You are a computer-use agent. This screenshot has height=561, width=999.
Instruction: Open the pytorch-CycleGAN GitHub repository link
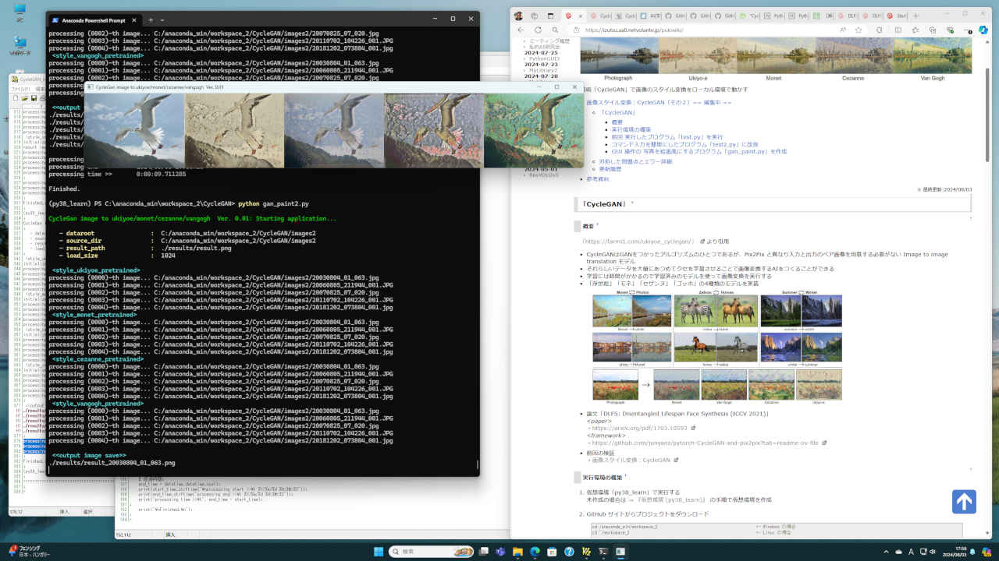pos(704,443)
